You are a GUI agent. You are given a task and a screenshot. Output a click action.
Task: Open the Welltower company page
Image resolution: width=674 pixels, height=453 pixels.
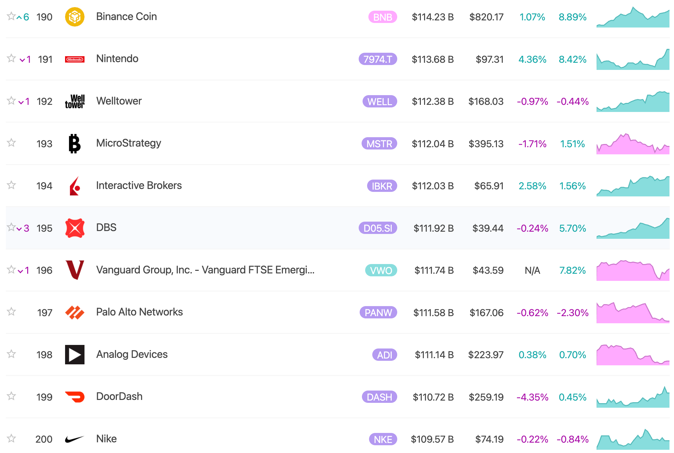click(119, 101)
